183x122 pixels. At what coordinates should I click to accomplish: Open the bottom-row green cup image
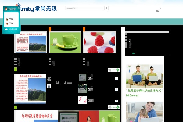(x=109, y=117)
